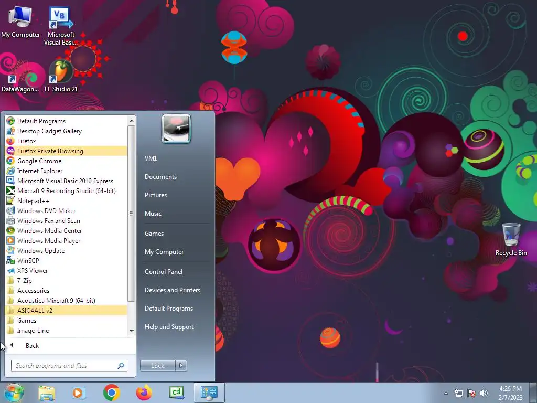Screen dimensions: 537x403
Task: Select the Microsoft Visual Basic desktop shortcut
Action: [x=61, y=26]
